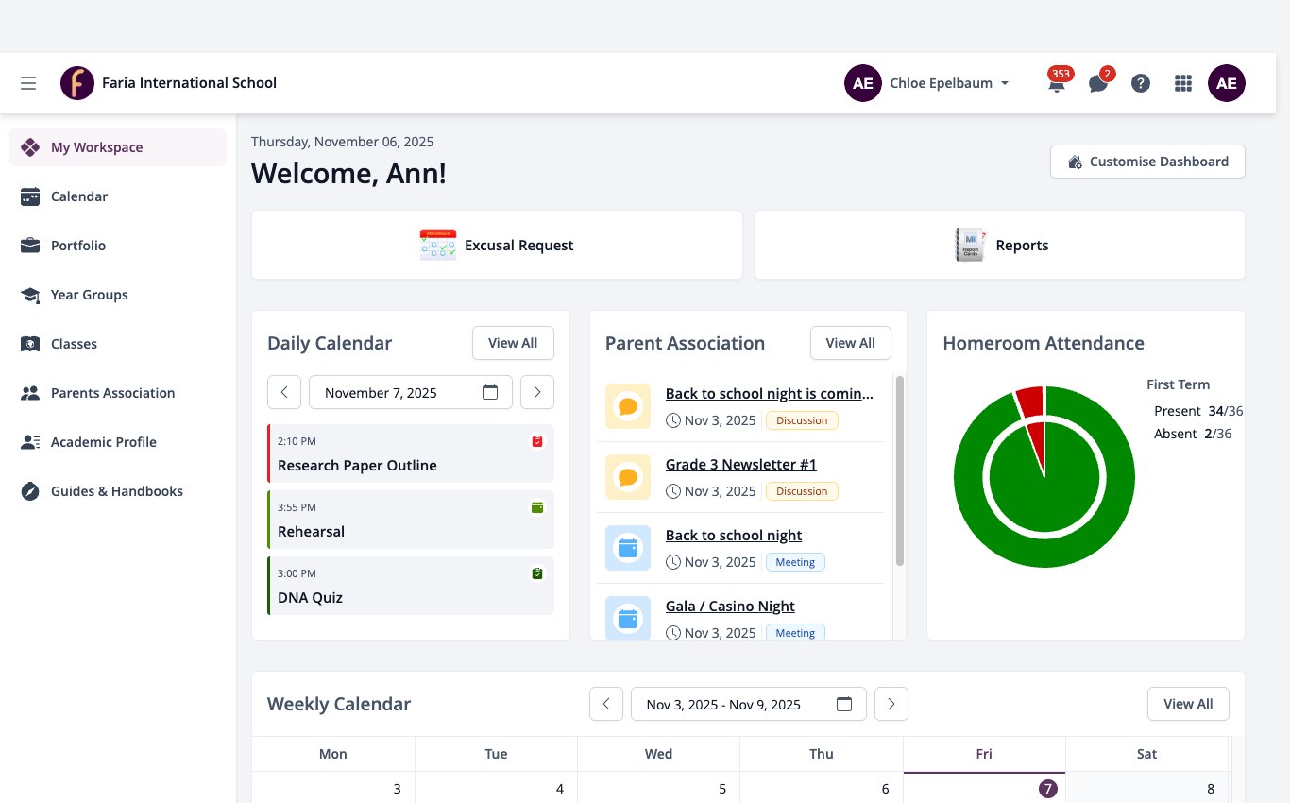Toggle the hamburger sidebar menu
The image size is (1290, 803).
28,83
